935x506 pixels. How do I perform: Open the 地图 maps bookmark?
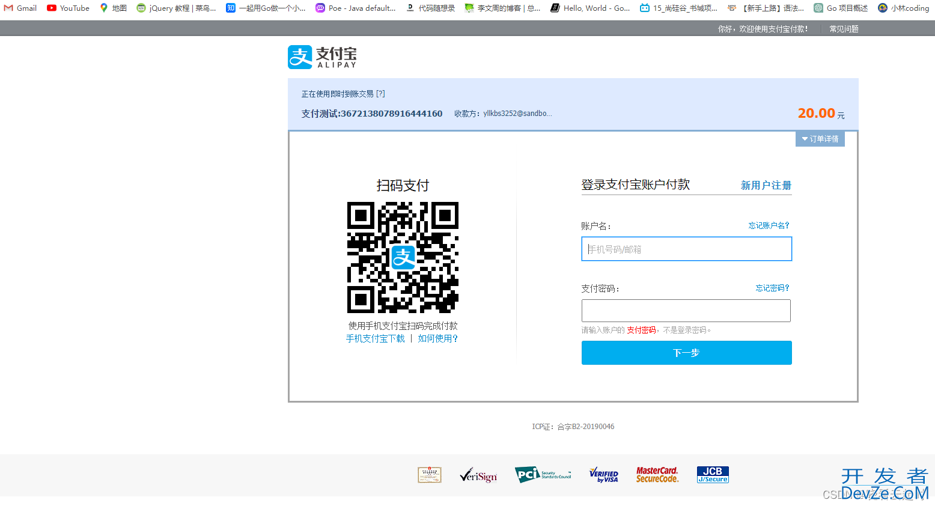[x=113, y=8]
